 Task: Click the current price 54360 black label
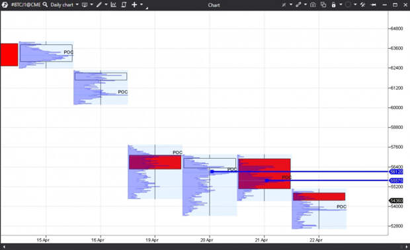[396, 200]
